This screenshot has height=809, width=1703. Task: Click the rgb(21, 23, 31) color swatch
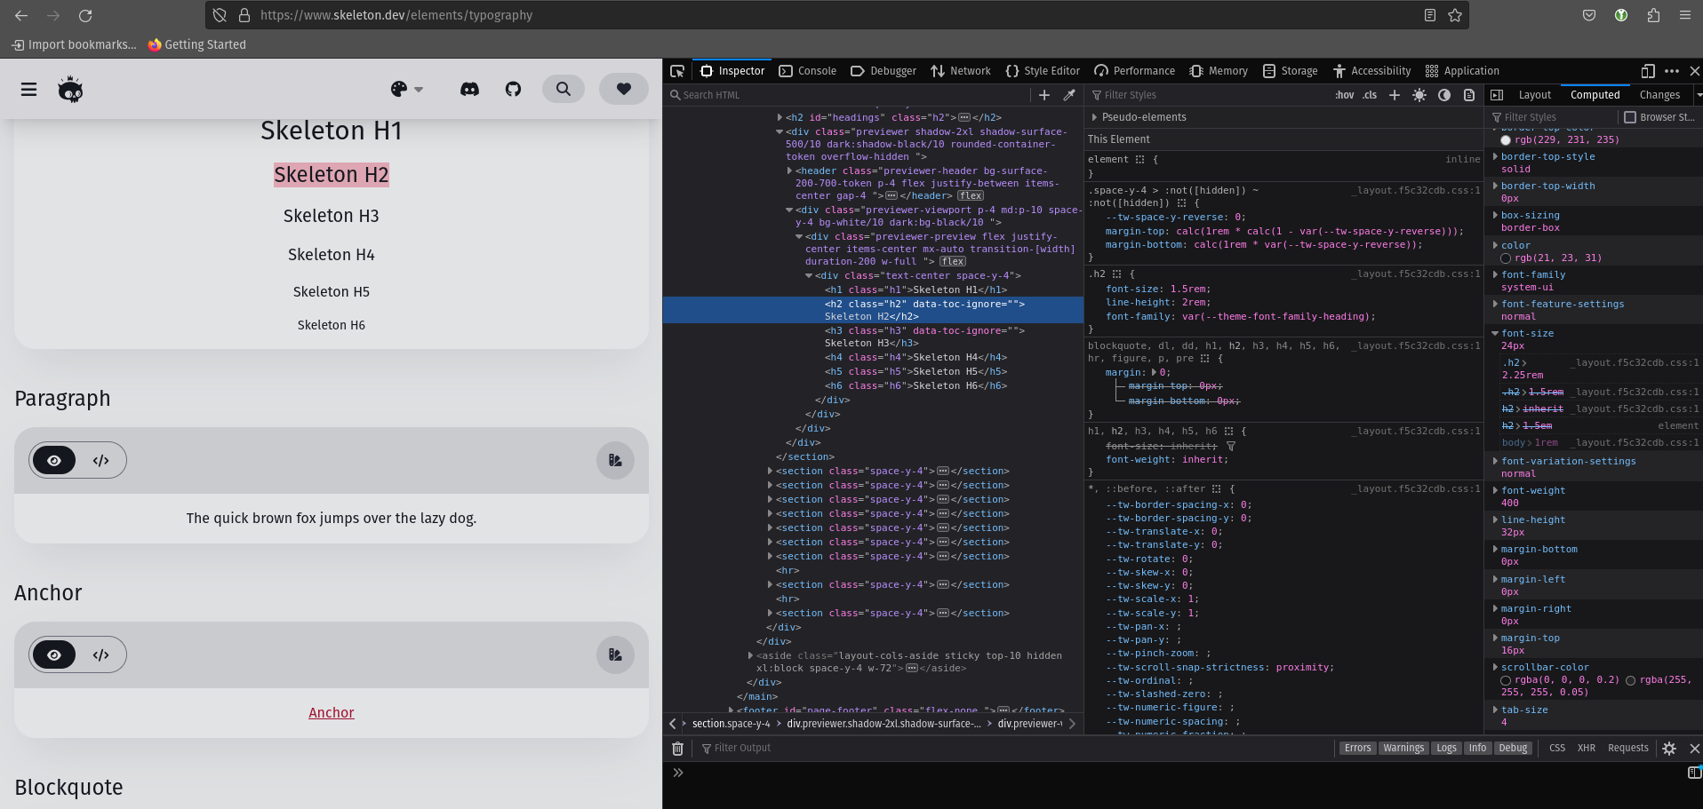click(1505, 258)
